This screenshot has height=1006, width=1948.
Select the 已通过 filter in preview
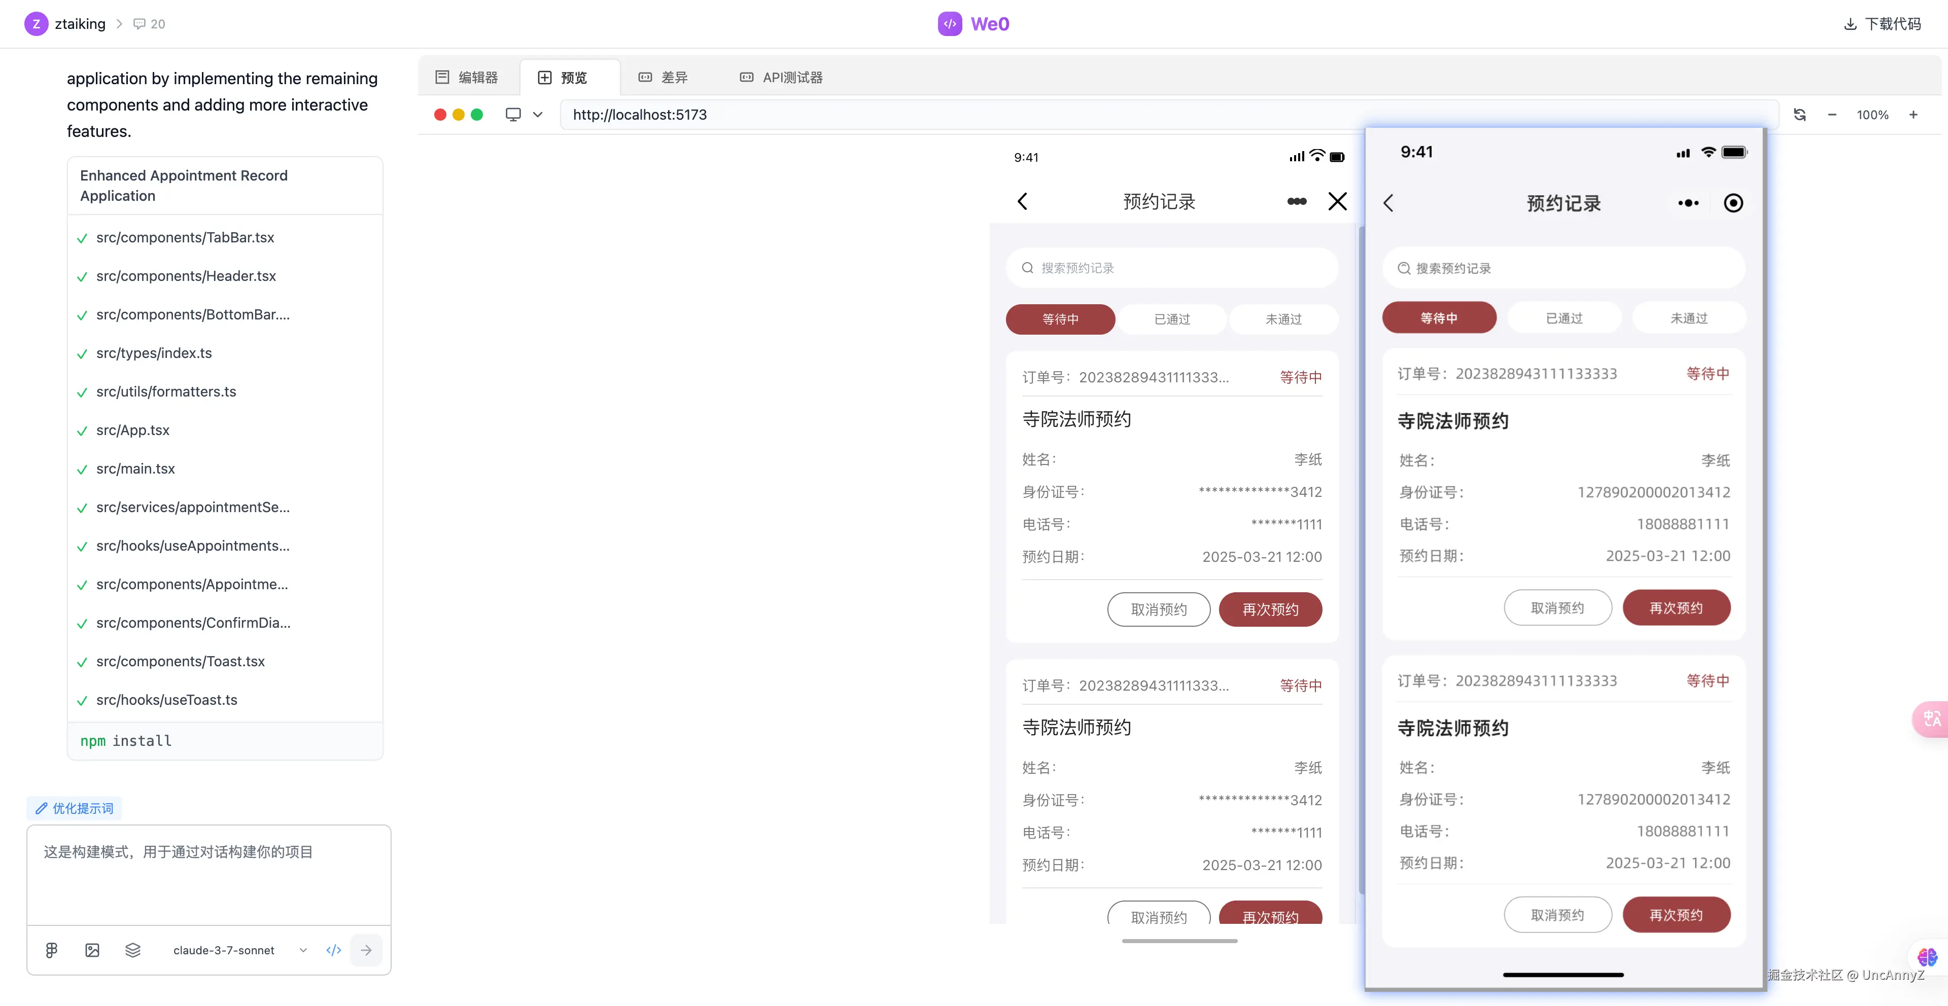[1172, 319]
